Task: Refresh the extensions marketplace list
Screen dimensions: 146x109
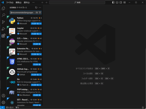Action: (x=36, y=8)
